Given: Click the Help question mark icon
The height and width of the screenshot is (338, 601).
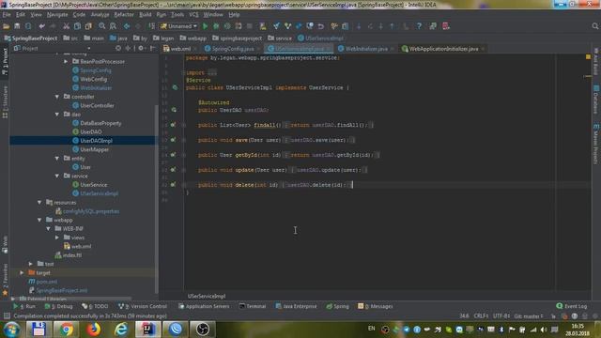Looking at the screenshot, I should coord(419,26).
